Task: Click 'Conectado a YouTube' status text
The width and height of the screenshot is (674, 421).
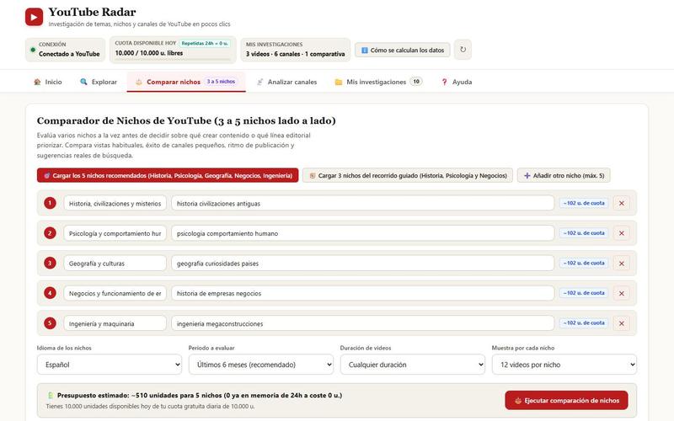Action: (x=69, y=54)
